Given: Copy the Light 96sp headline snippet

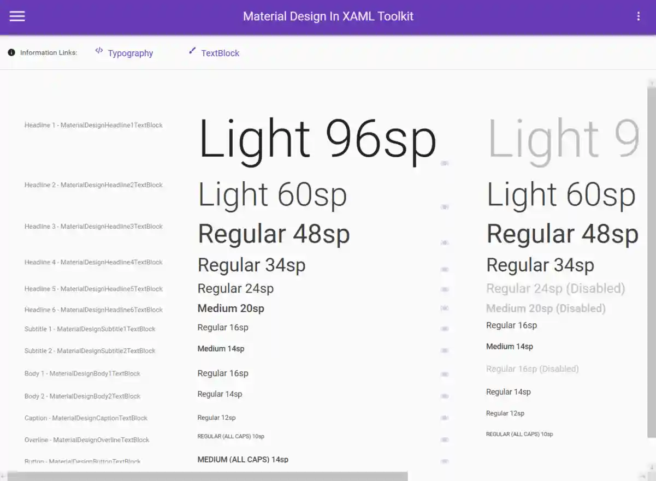Looking at the screenshot, I should (445, 162).
